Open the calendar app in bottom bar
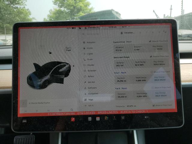192x144 pixels. [98, 119]
